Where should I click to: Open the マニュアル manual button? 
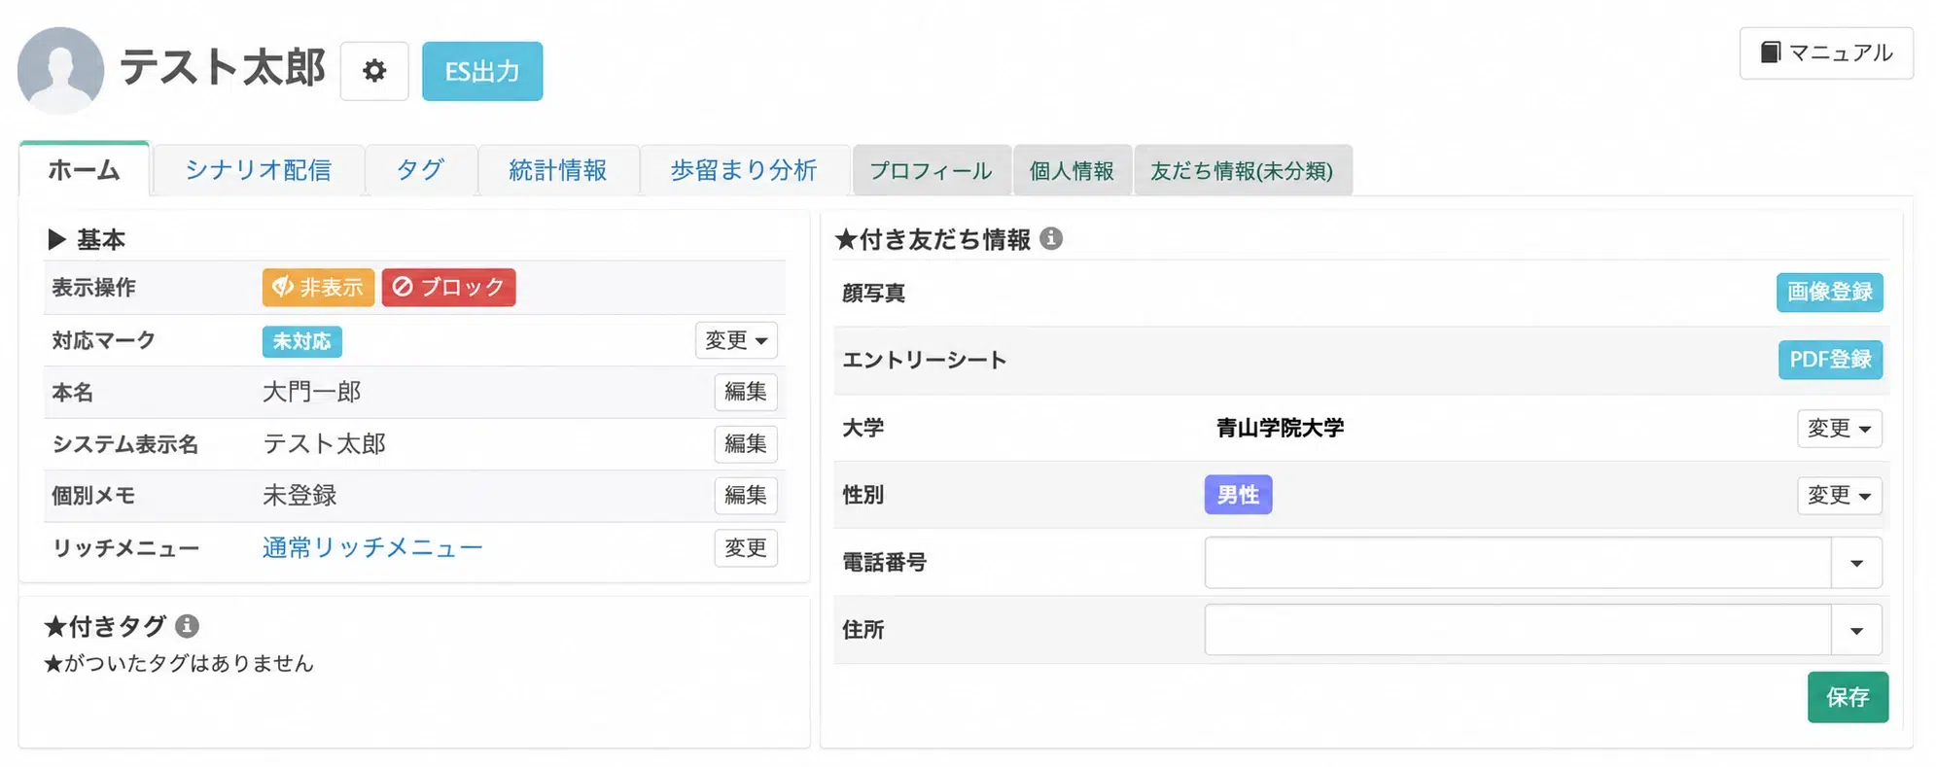[x=1826, y=52]
